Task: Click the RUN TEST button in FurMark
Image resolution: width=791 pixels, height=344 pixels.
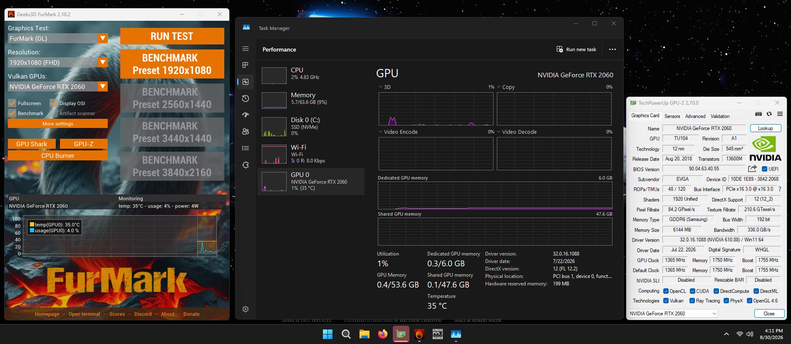Action: (x=172, y=36)
